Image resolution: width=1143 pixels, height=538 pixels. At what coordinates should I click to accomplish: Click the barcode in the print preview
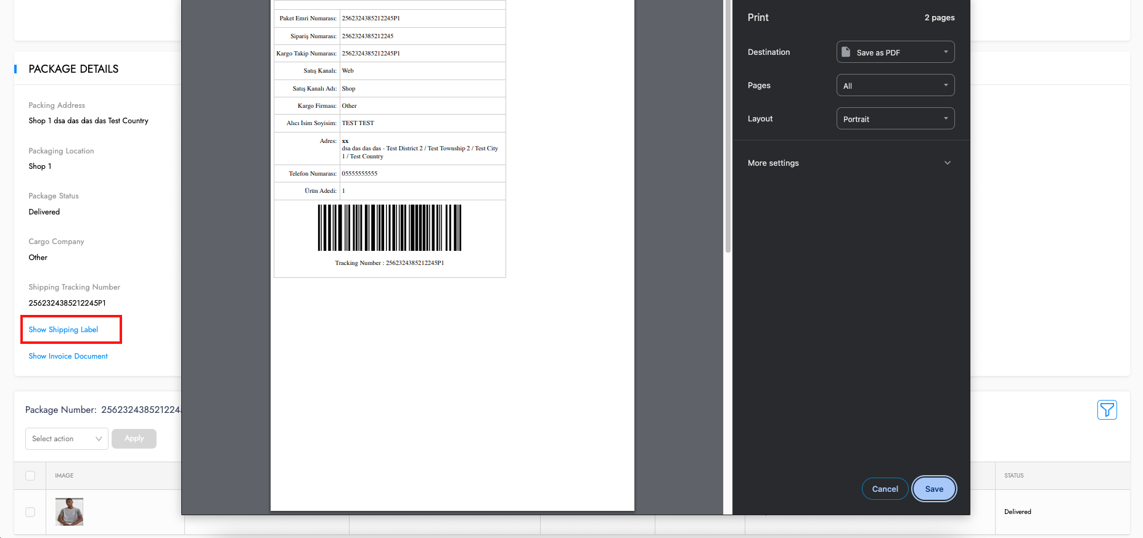(389, 227)
